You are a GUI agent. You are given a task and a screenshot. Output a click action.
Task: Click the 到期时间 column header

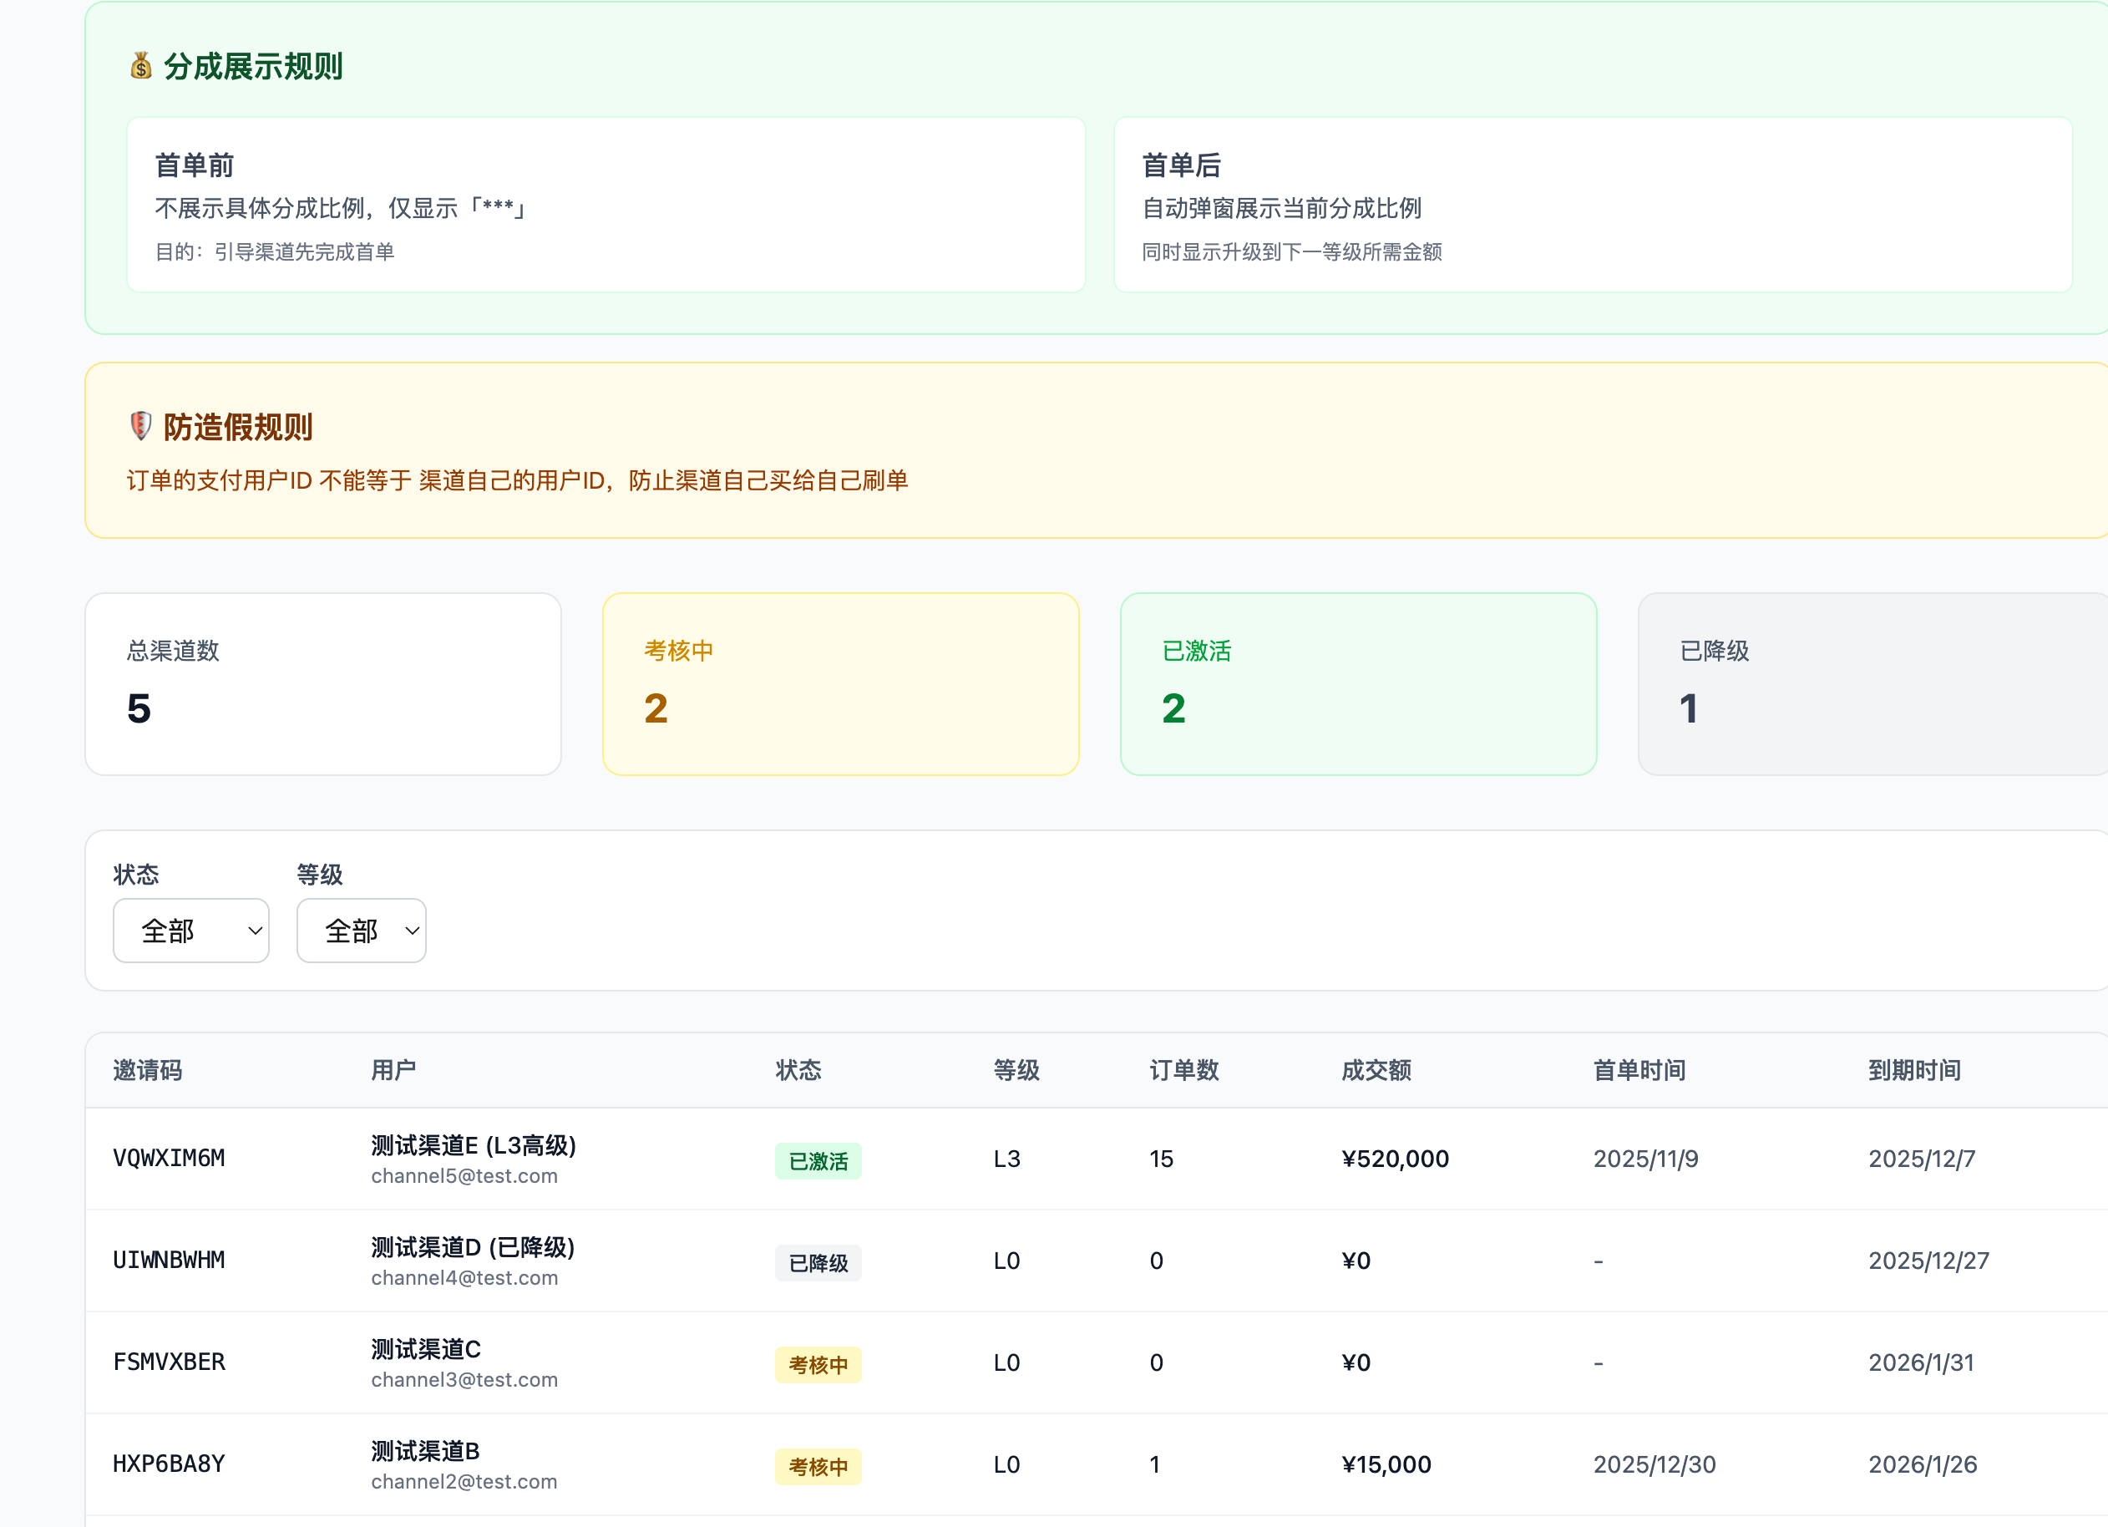point(1913,1071)
